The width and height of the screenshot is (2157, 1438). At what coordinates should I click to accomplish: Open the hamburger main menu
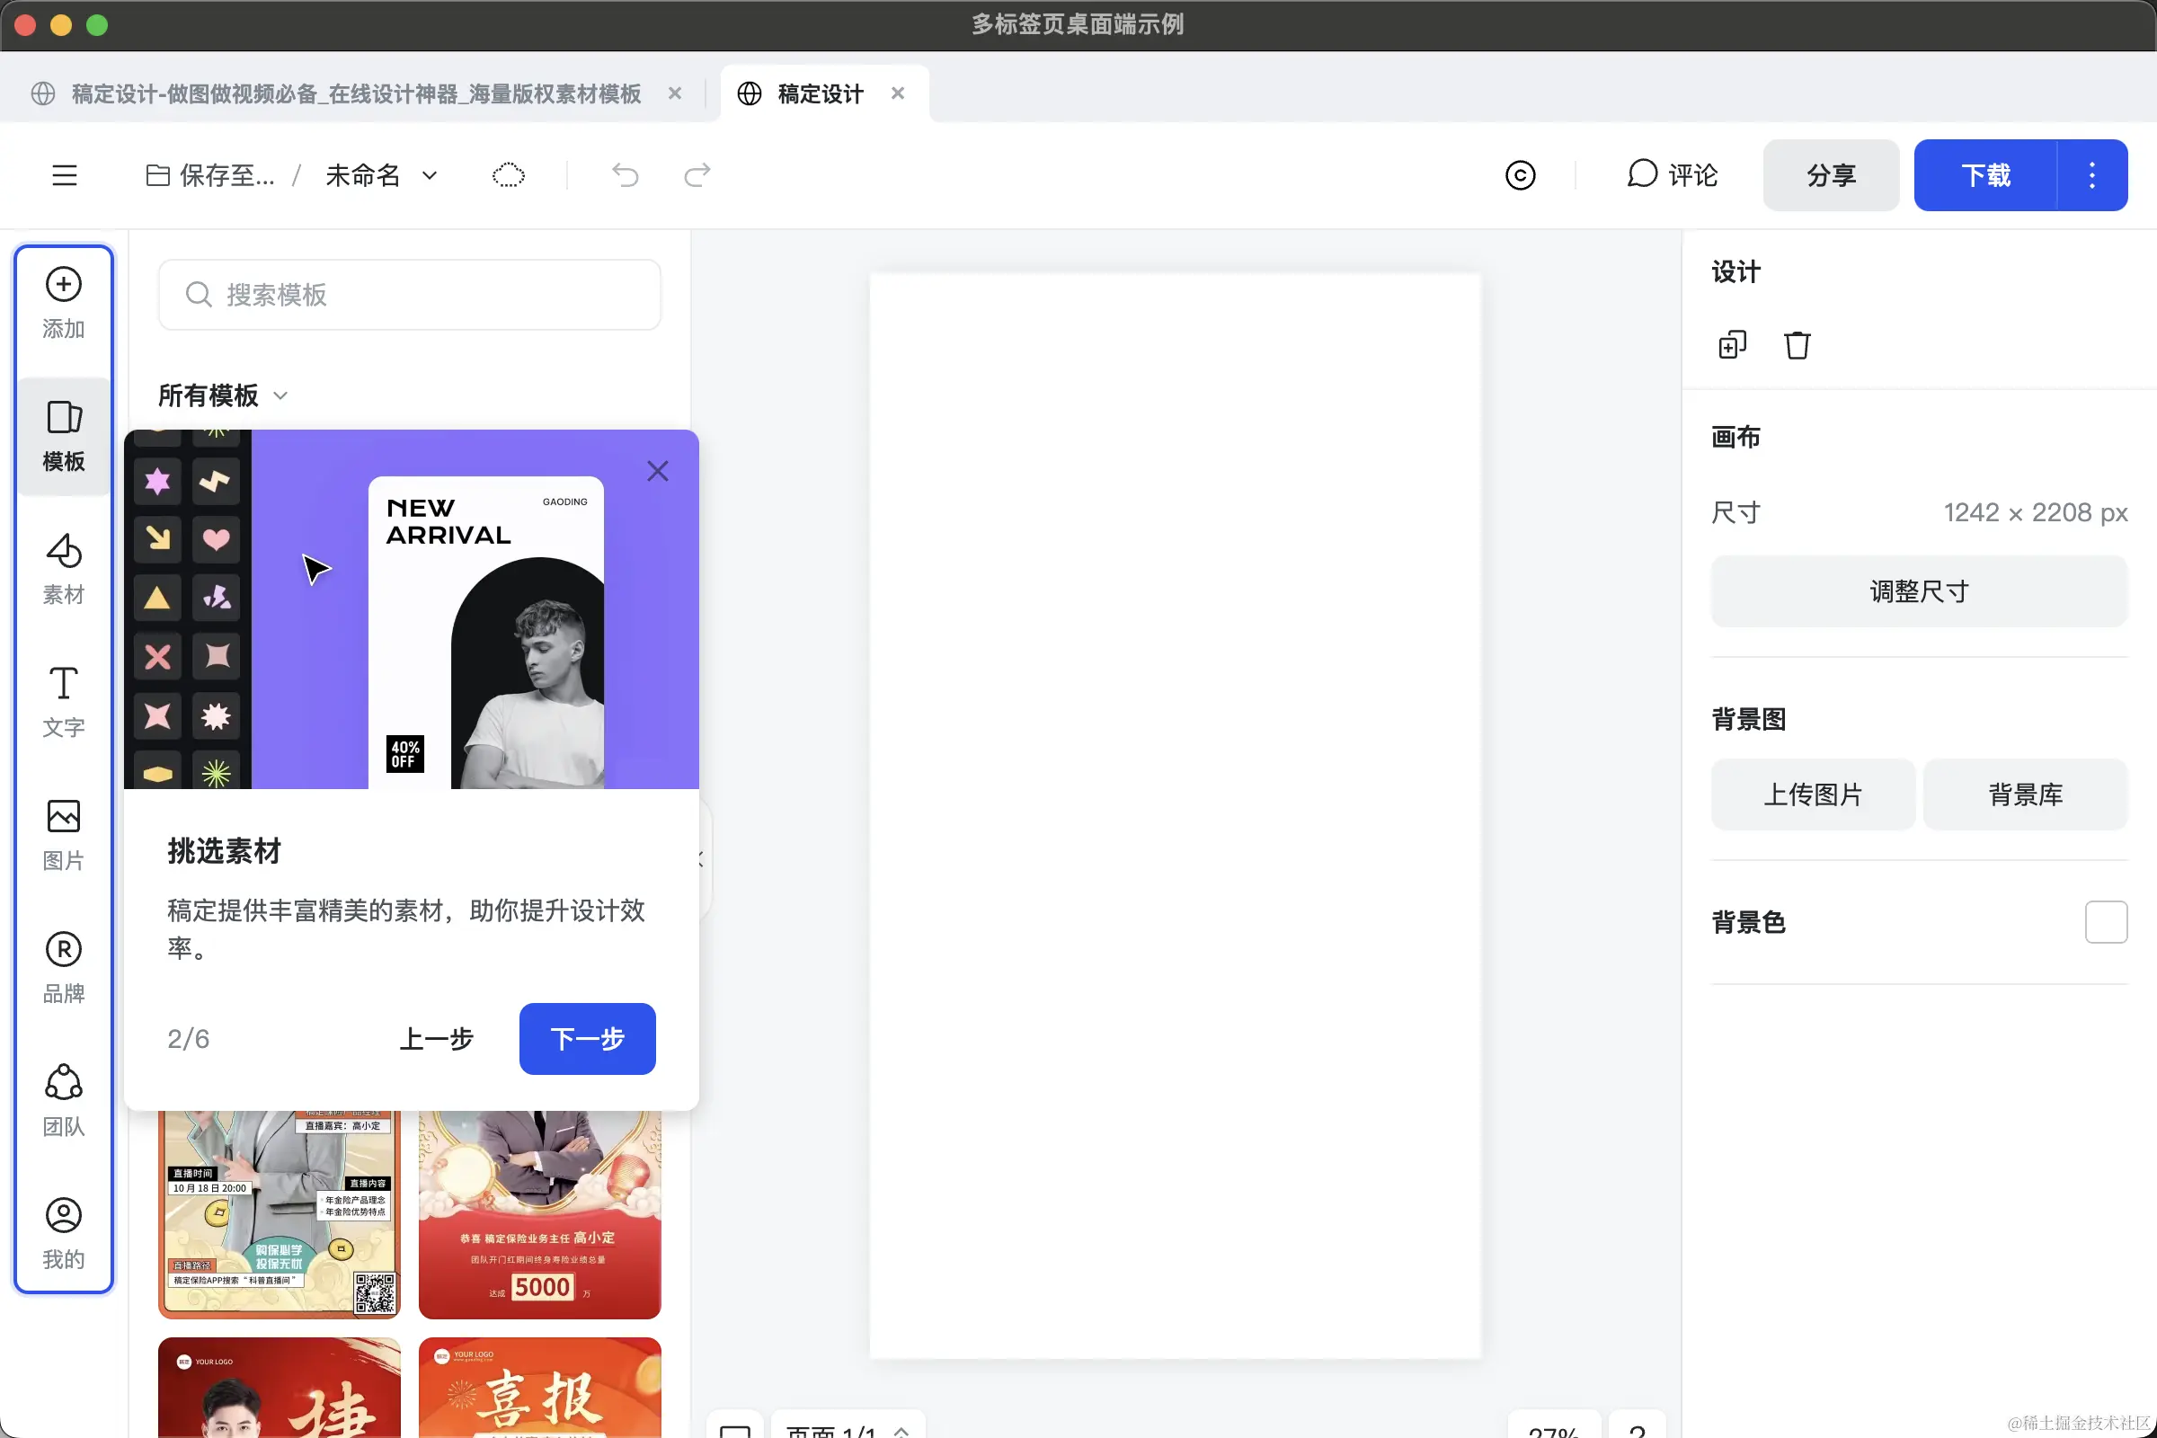pyautogui.click(x=64, y=175)
